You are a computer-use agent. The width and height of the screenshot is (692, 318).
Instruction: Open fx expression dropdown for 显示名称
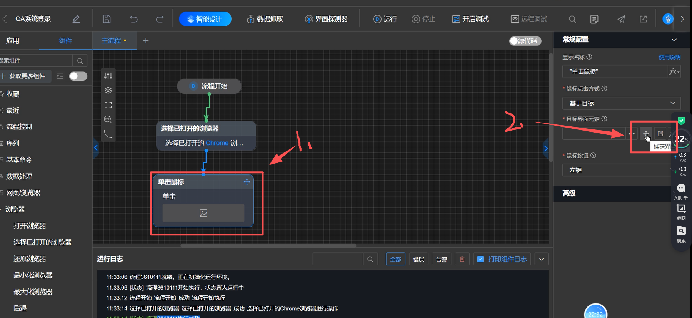tap(674, 71)
